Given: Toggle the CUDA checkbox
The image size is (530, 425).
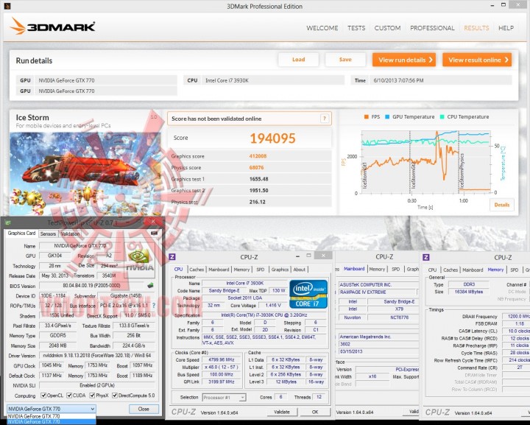Looking at the screenshot, I should [x=69, y=396].
